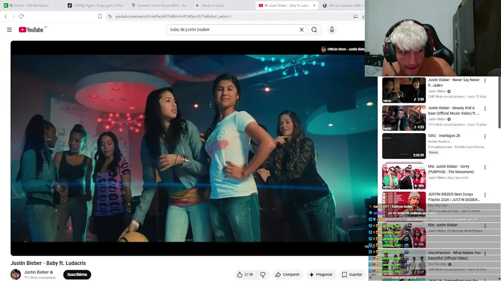Run the search with the magnifier icon
Image resolution: width=501 pixels, height=281 pixels.
(x=314, y=30)
